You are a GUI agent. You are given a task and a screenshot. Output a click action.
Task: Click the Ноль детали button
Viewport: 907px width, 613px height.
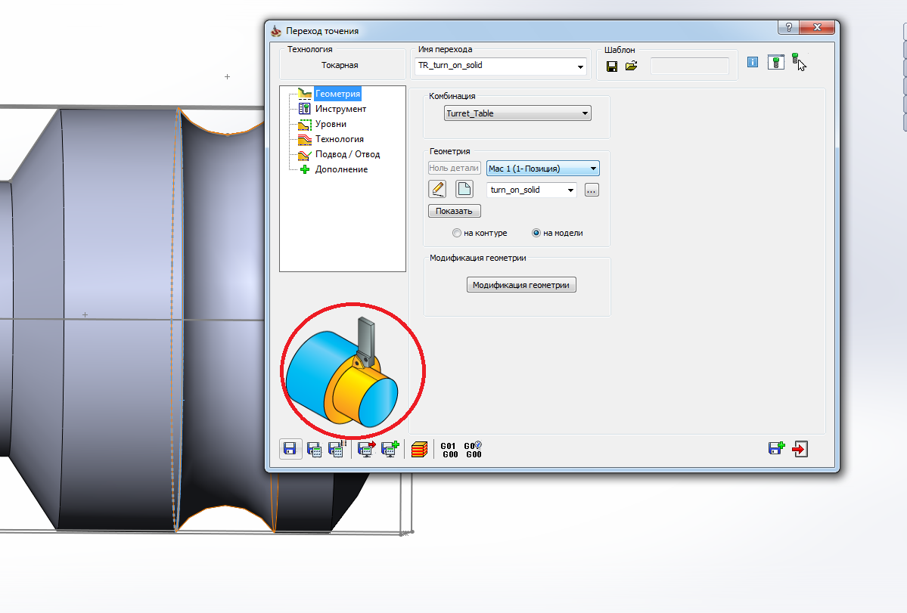[454, 168]
